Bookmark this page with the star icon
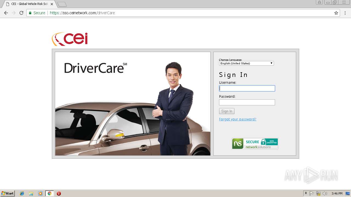This screenshot has width=351, height=197. point(336,13)
